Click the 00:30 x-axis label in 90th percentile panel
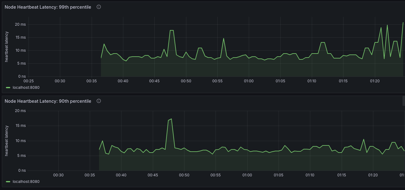The image size is (405, 190). [58, 175]
